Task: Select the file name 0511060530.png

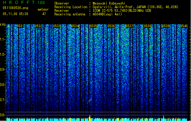Action: pyautogui.click(x=15, y=8)
